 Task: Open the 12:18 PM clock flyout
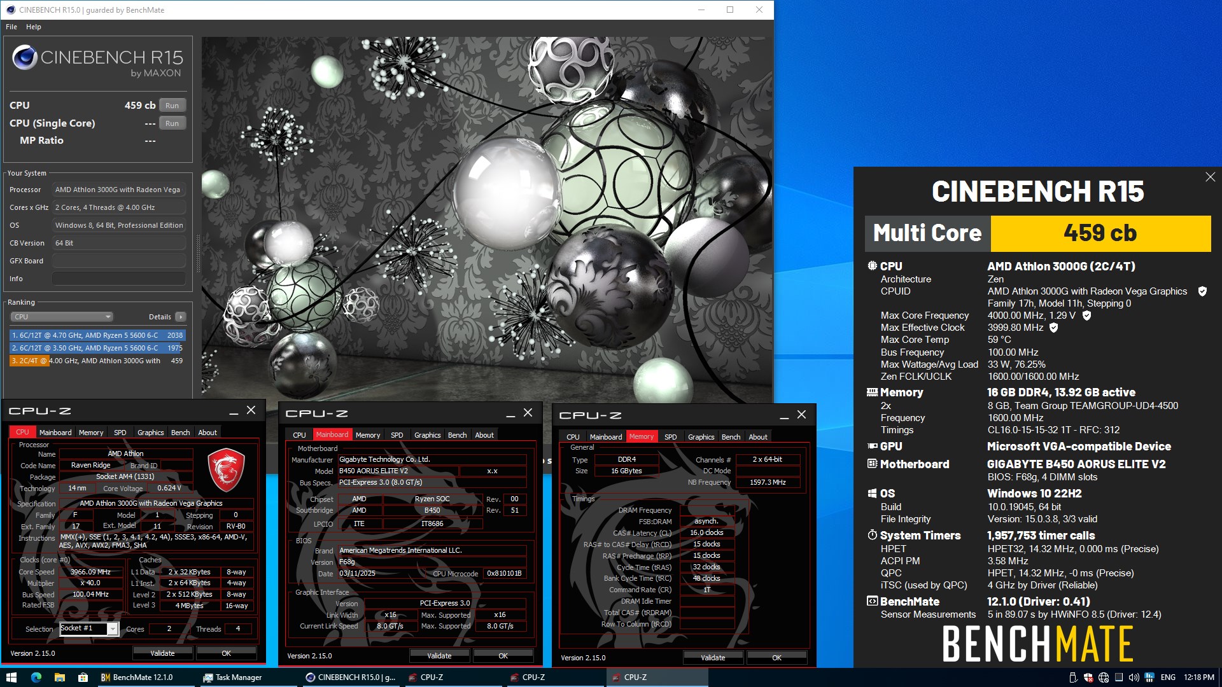pyautogui.click(x=1199, y=677)
